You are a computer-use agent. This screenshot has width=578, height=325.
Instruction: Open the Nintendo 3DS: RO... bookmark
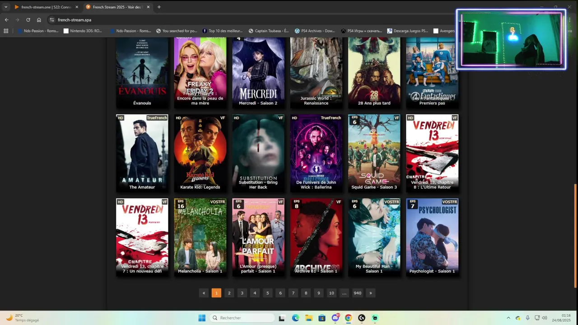coord(83,31)
